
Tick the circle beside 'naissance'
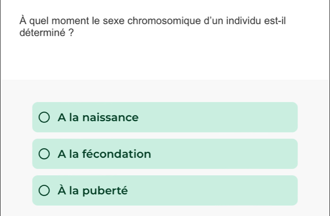click(43, 117)
